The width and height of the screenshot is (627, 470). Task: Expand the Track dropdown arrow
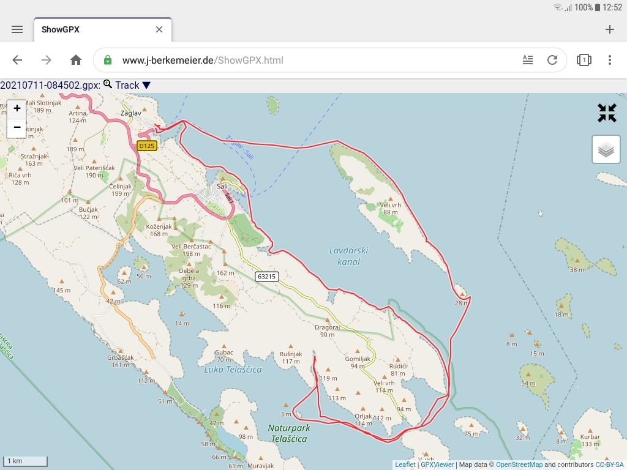pyautogui.click(x=146, y=86)
